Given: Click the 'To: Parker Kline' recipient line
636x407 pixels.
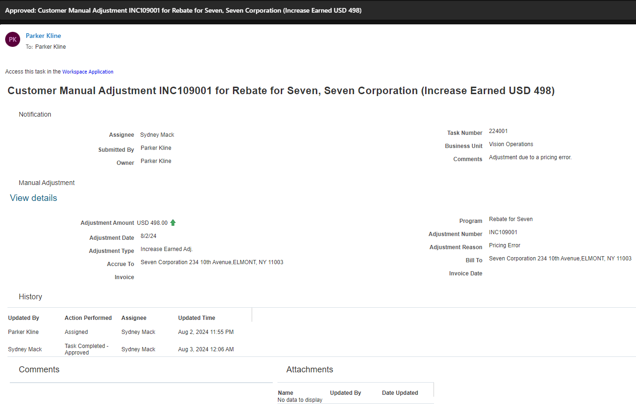Looking at the screenshot, I should click(x=46, y=47).
